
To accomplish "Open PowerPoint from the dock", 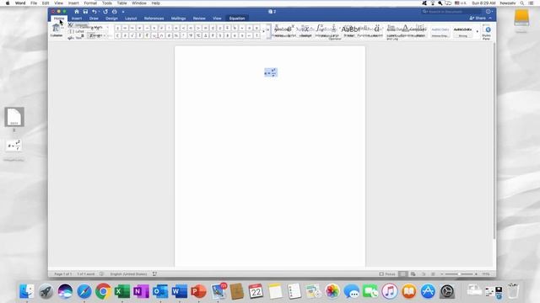I will [x=198, y=291].
